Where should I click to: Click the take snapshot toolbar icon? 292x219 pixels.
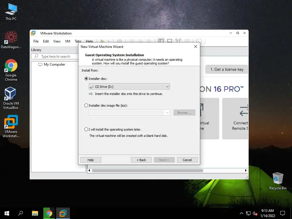[x=132, y=41]
